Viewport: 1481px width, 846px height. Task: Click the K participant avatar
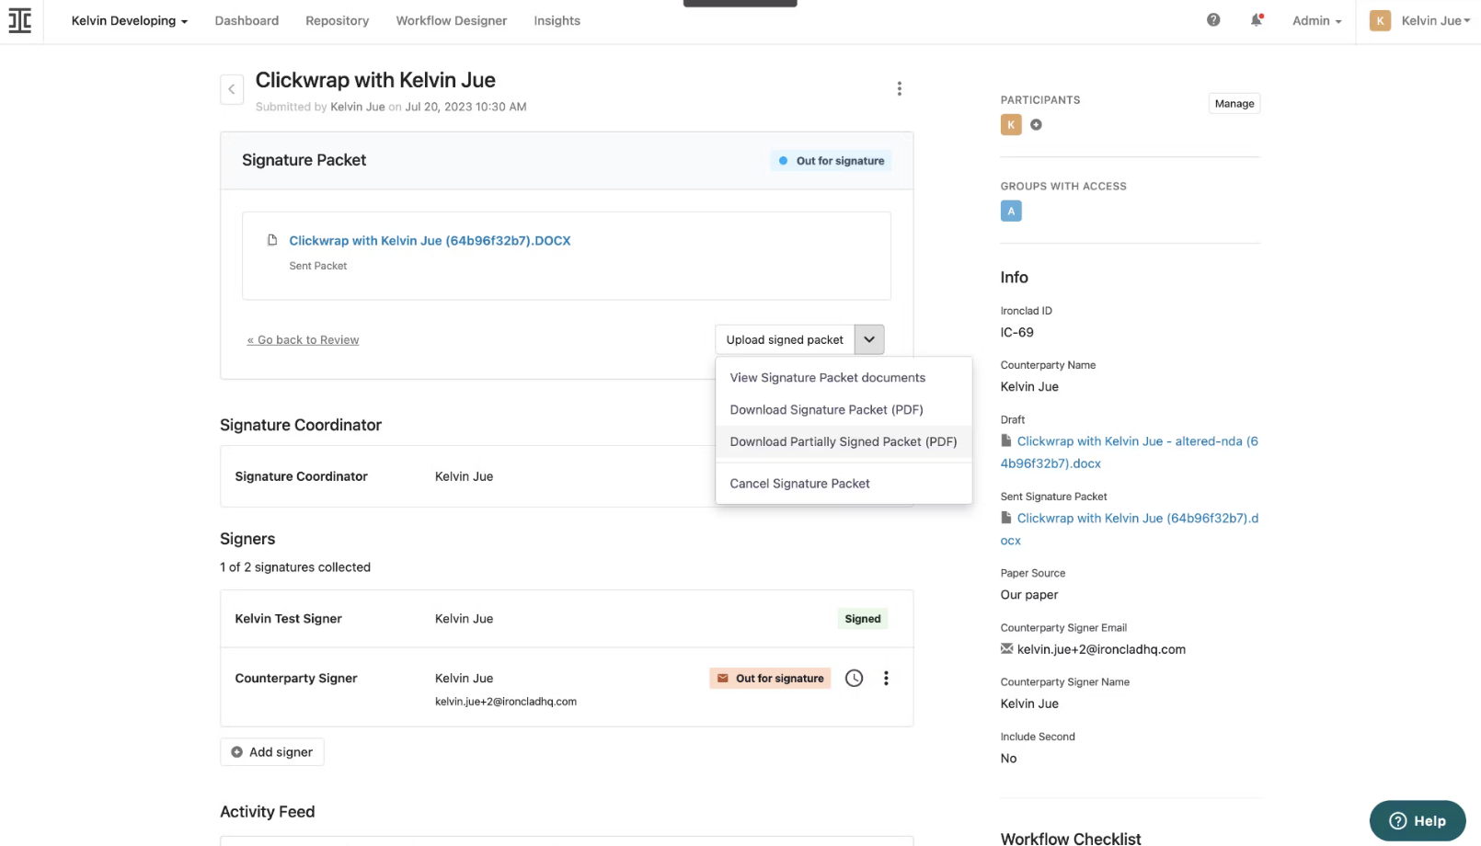point(1011,125)
